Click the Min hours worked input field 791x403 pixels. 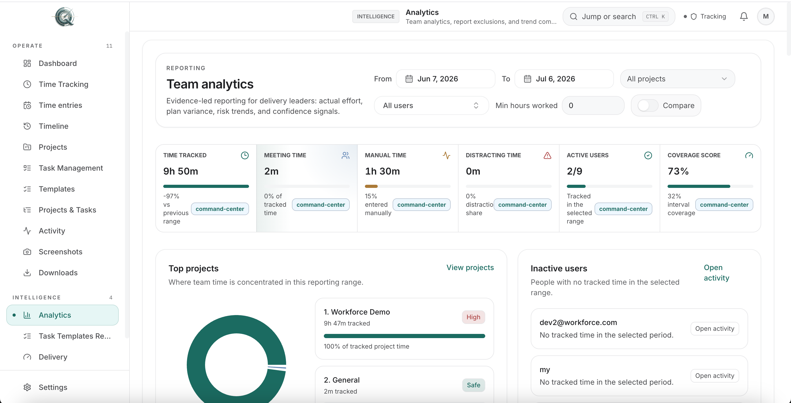pos(593,105)
